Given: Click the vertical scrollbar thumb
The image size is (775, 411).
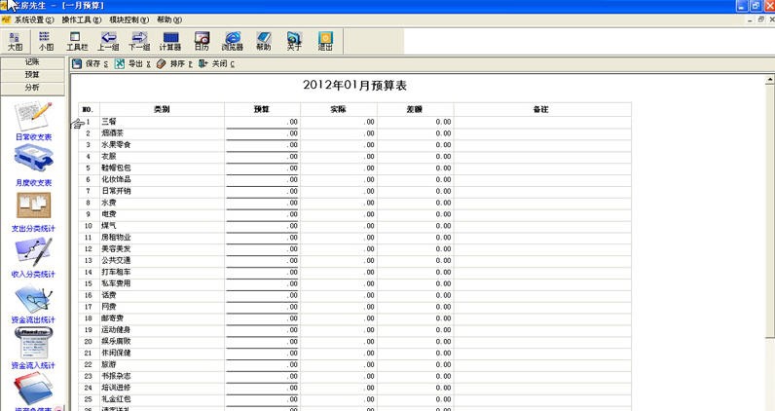Looking at the screenshot, I should [x=770, y=211].
